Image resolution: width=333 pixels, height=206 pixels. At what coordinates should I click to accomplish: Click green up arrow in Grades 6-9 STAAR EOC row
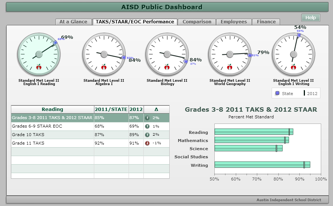(147, 126)
